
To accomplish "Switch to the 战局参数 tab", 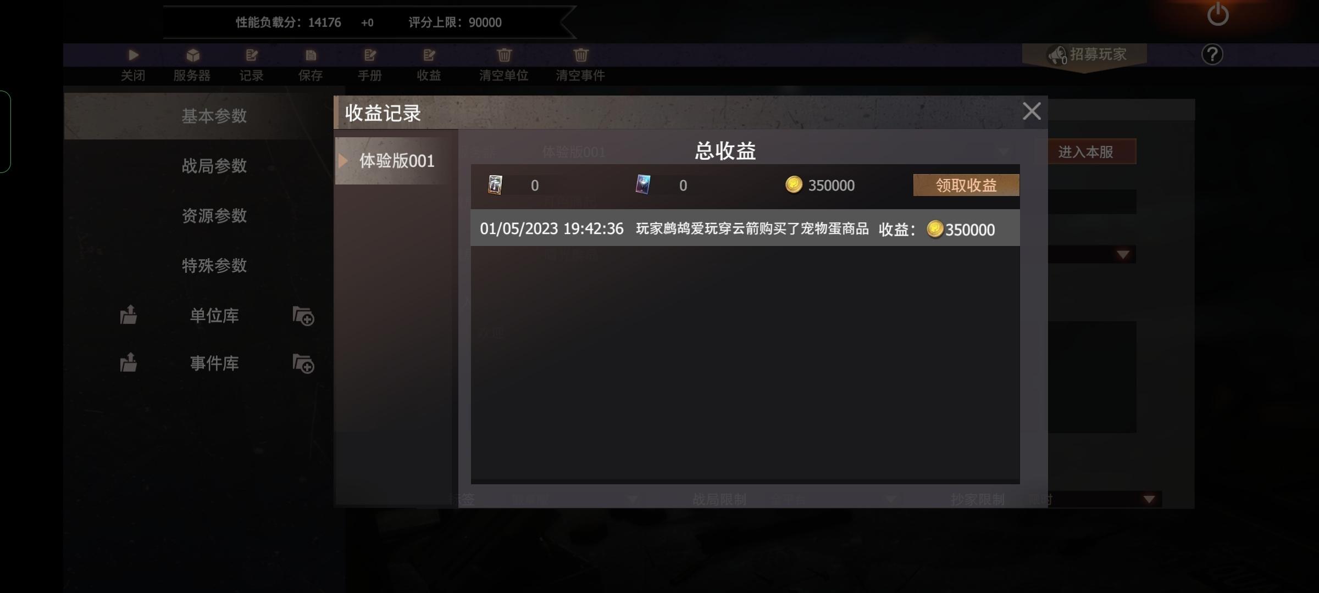I will pyautogui.click(x=214, y=166).
